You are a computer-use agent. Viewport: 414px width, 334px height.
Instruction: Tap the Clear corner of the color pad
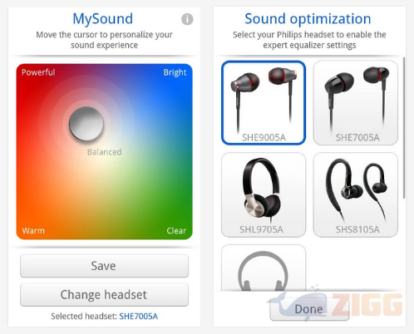click(176, 230)
